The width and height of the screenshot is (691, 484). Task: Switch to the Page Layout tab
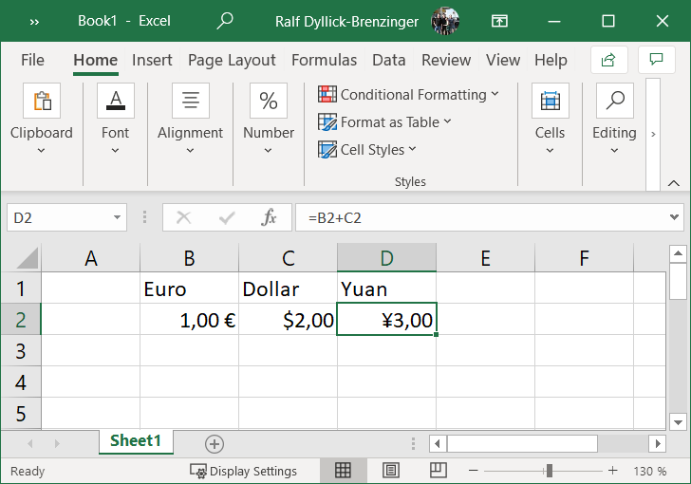[x=232, y=60]
